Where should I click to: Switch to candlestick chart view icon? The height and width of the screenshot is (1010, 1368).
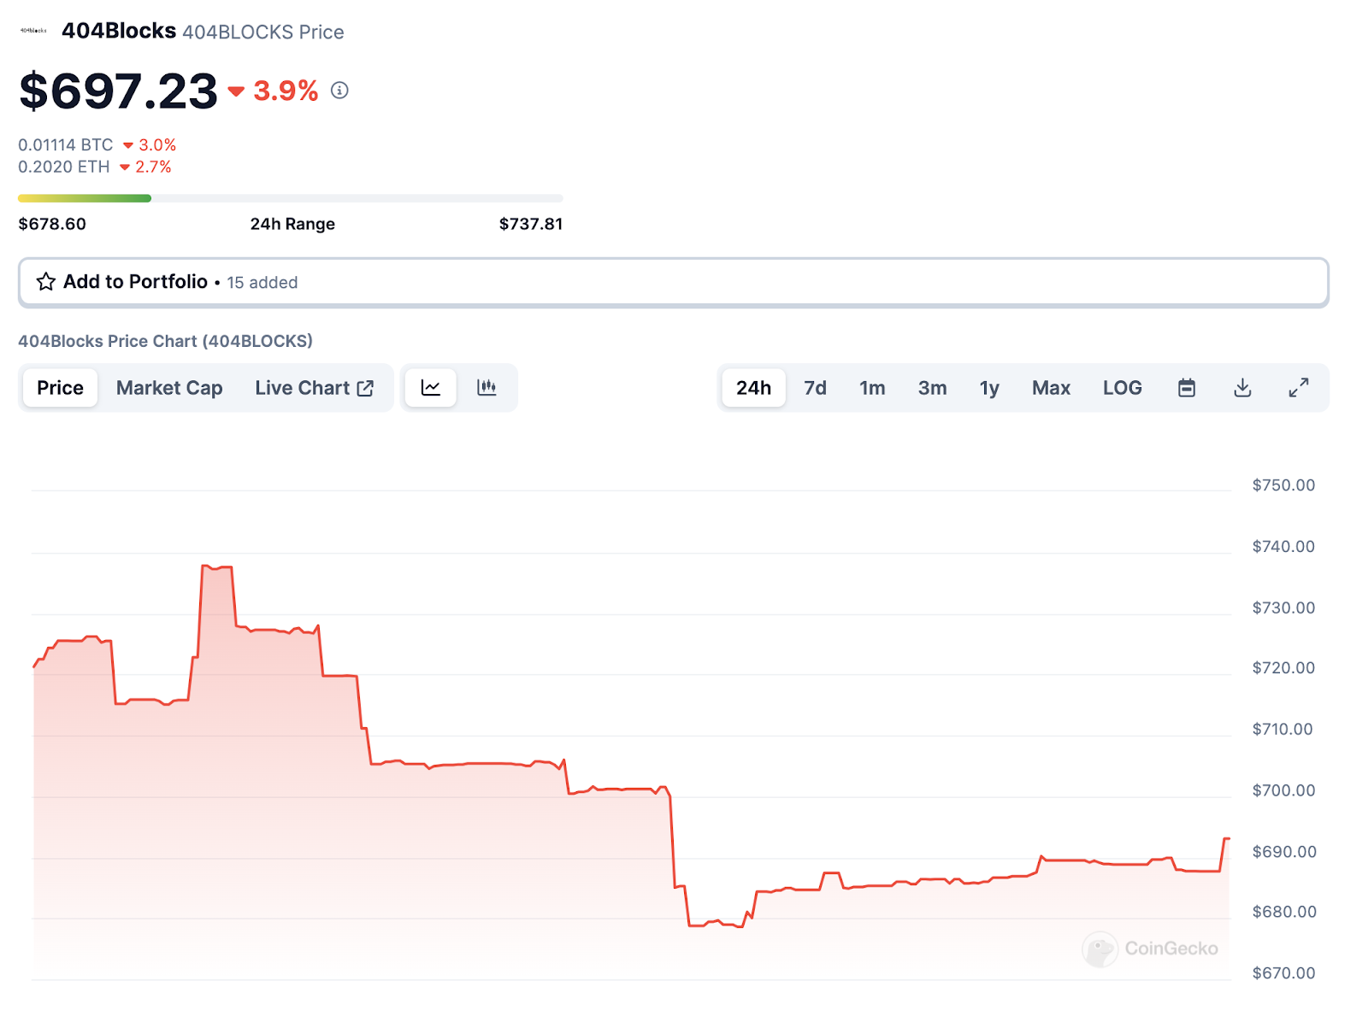486,388
